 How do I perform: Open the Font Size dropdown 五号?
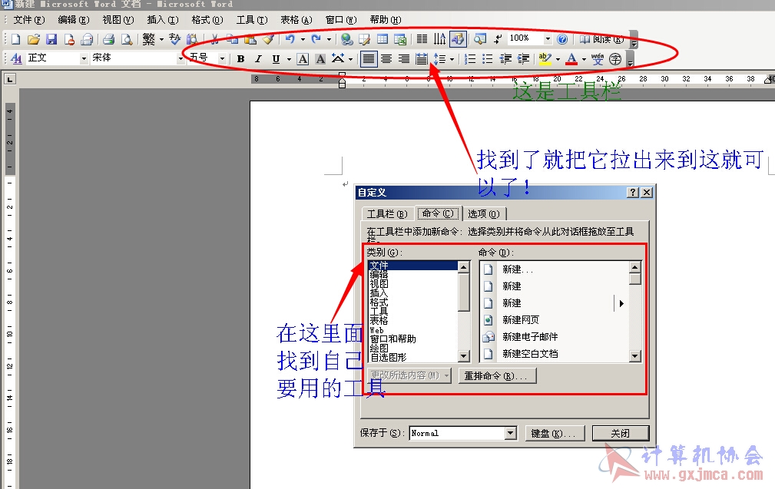pos(223,59)
